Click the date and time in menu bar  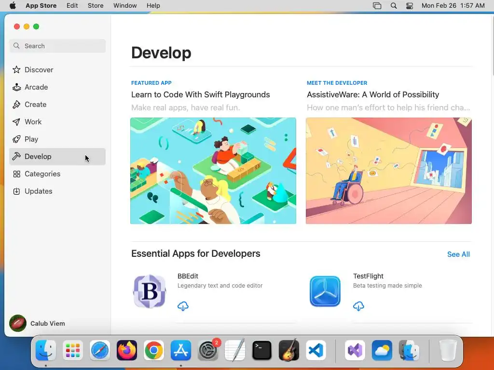coord(453,6)
